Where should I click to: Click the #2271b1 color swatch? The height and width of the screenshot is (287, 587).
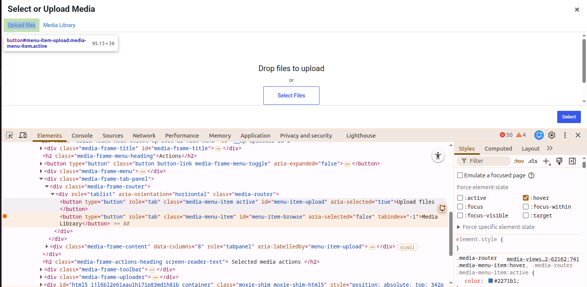click(491, 281)
